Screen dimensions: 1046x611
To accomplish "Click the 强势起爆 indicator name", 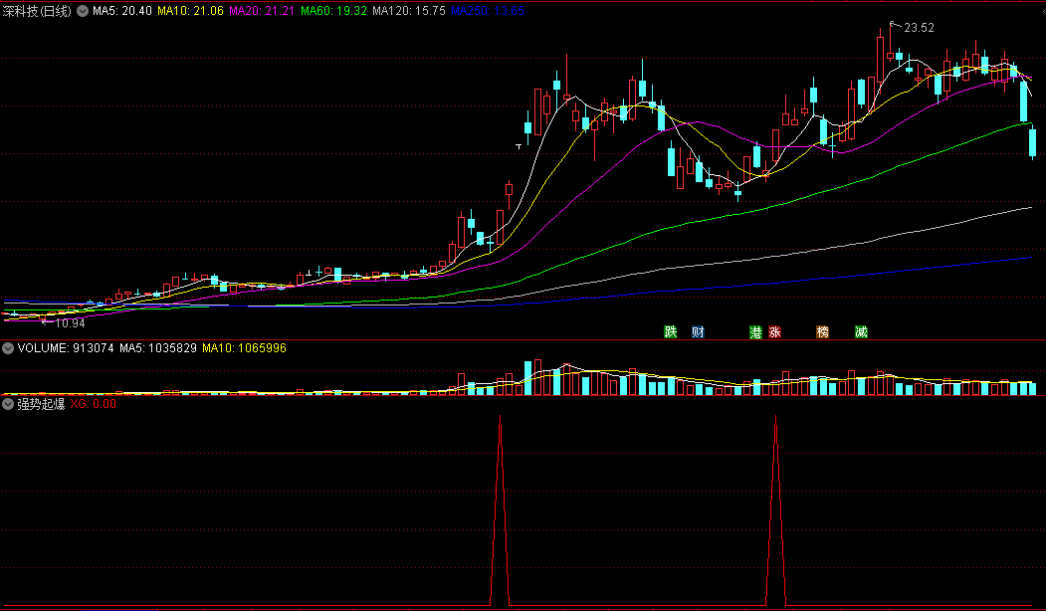I will pyautogui.click(x=41, y=404).
